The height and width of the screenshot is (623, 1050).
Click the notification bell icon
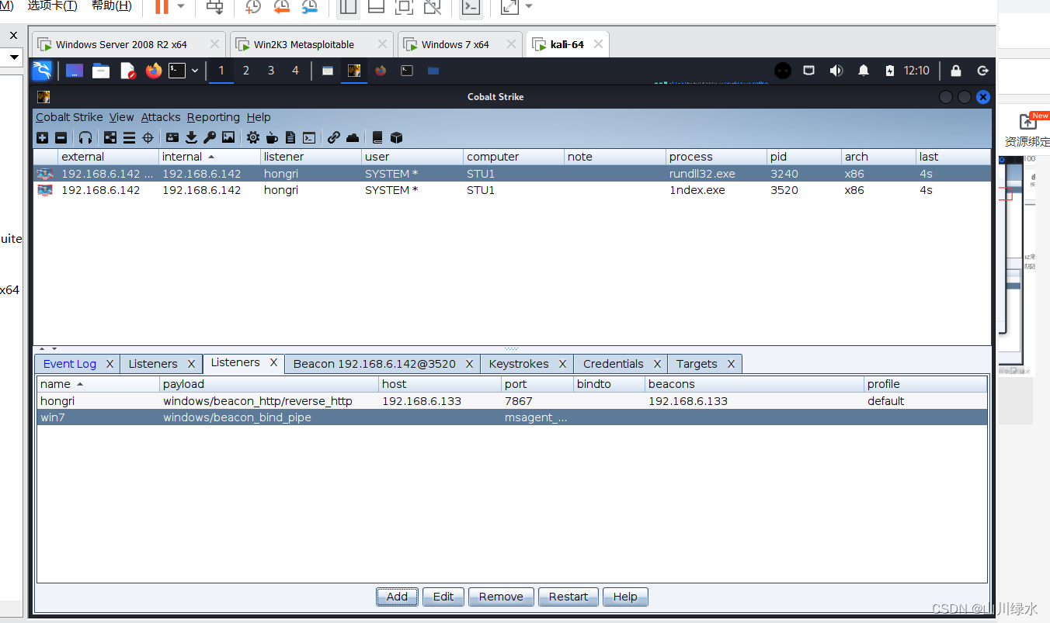point(864,71)
